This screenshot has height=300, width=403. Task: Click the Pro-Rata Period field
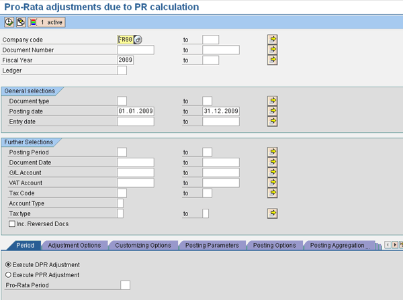pos(125,285)
